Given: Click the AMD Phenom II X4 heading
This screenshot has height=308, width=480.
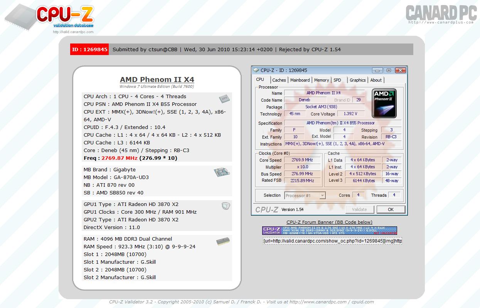Looking at the screenshot, I should [157, 80].
